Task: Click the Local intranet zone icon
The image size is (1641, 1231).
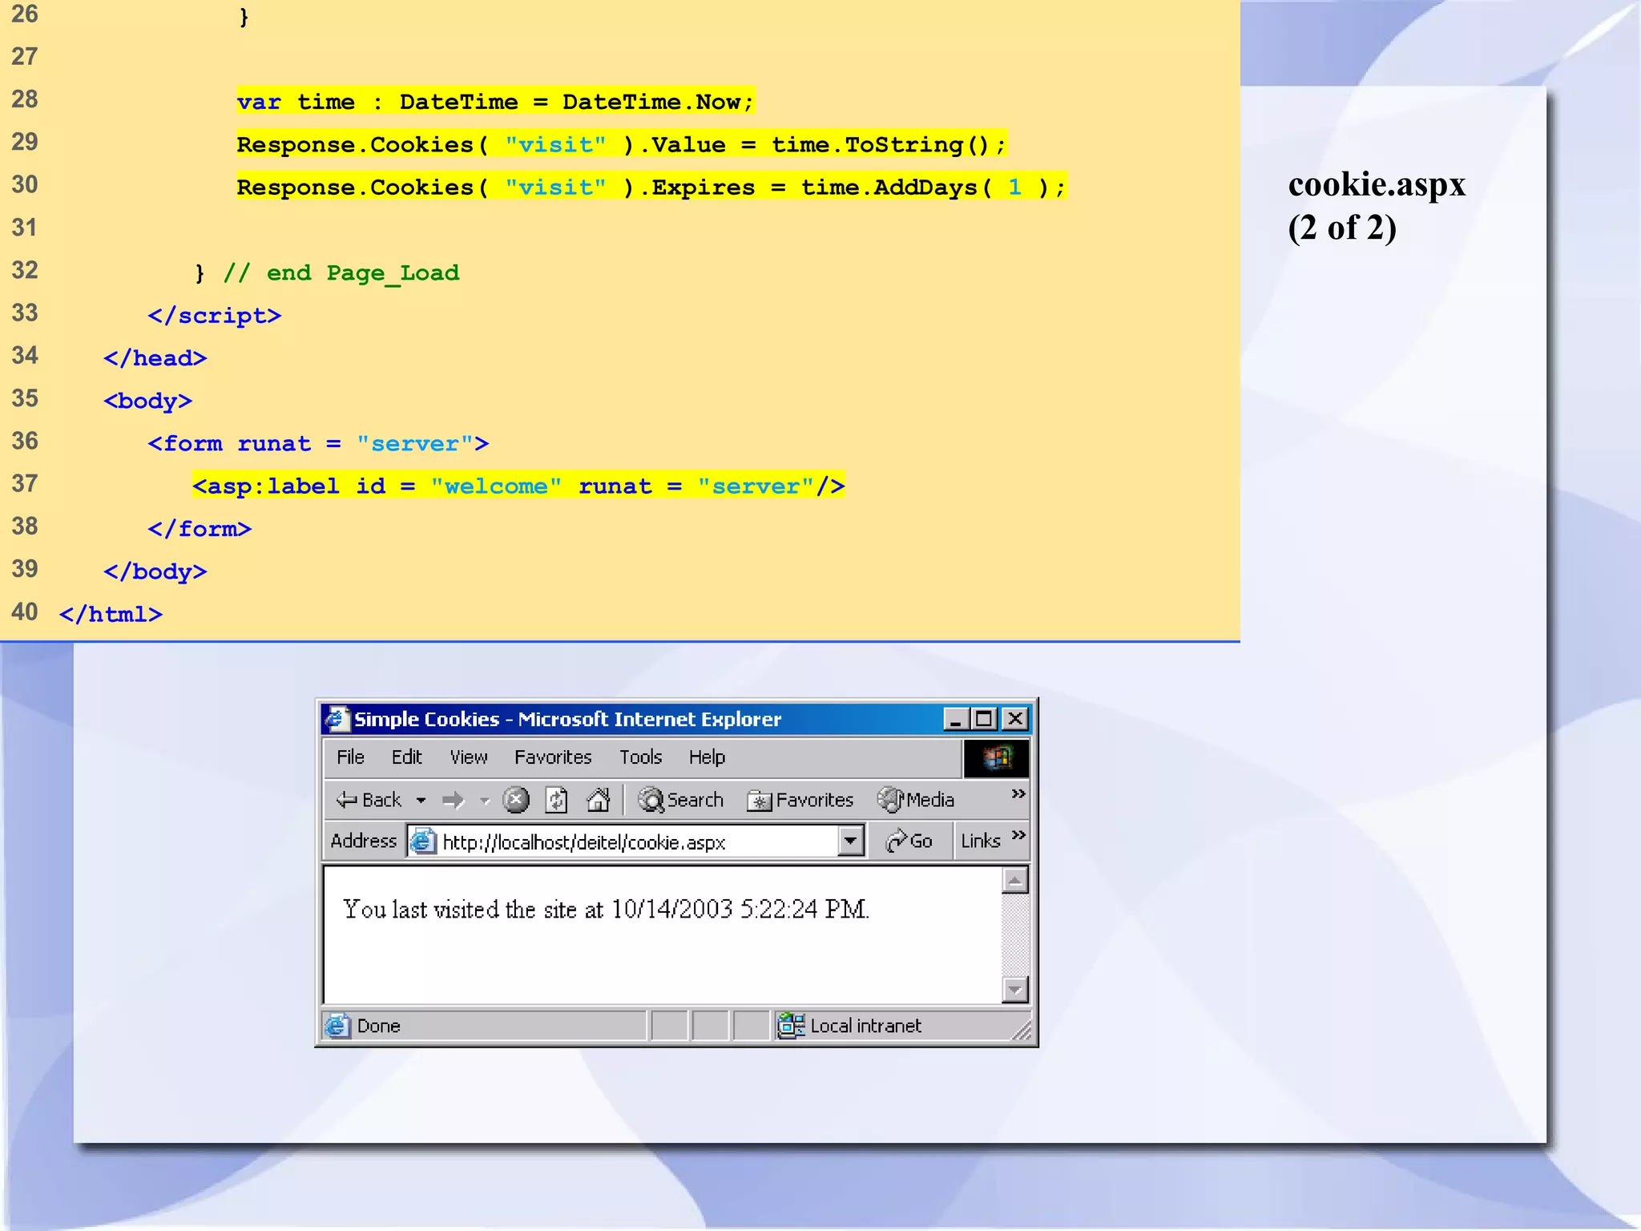Action: click(792, 1026)
